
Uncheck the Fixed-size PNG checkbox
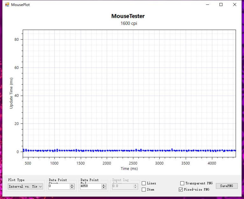pyautogui.click(x=181, y=189)
